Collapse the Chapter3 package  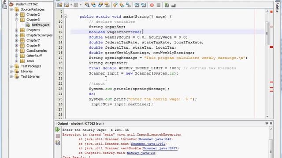coord(17,20)
